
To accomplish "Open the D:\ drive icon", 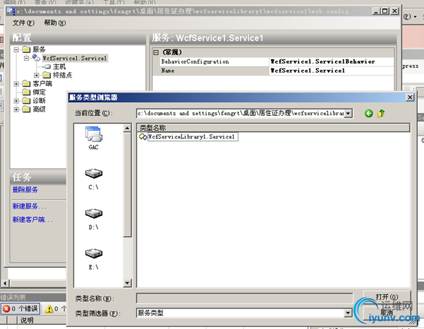I will (x=93, y=213).
